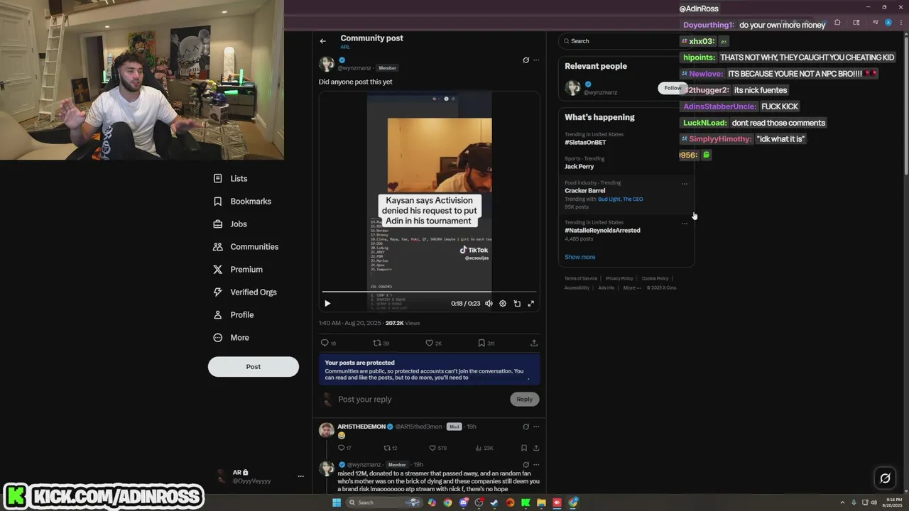The width and height of the screenshot is (909, 511).
Task: Open replies on main post showing 16
Action: 328,343
